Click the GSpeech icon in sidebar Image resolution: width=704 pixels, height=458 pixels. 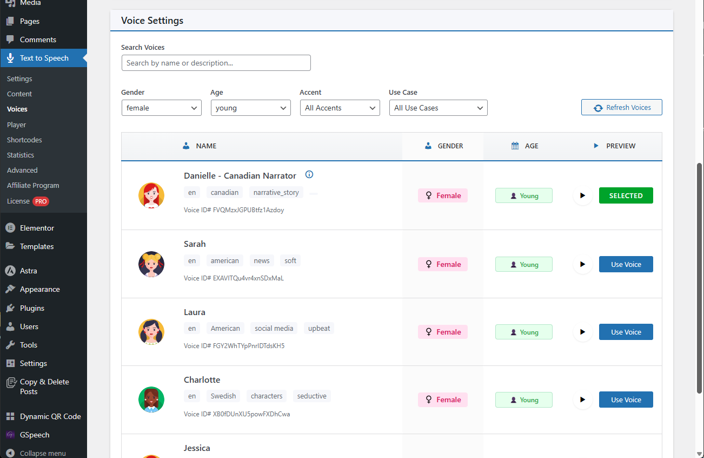coord(10,435)
